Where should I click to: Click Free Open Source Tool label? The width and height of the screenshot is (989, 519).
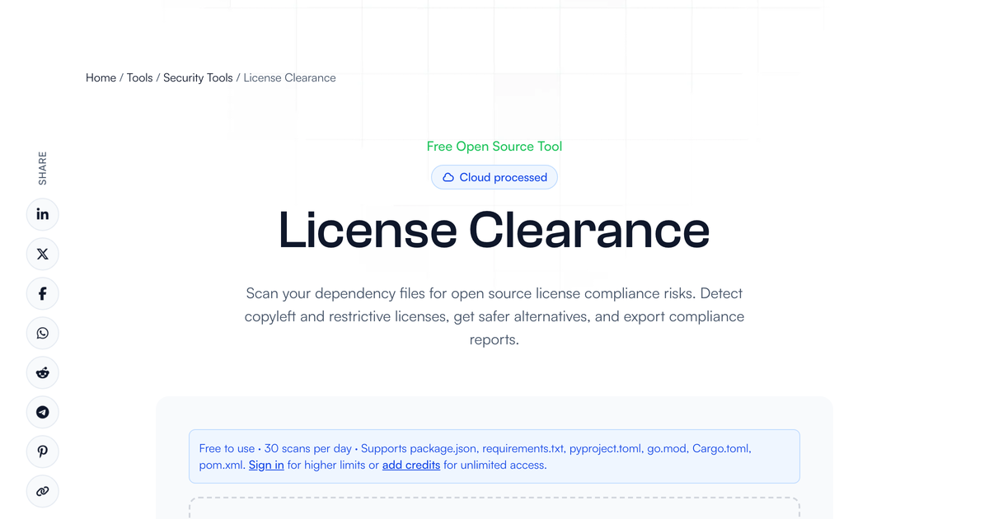pyautogui.click(x=494, y=146)
